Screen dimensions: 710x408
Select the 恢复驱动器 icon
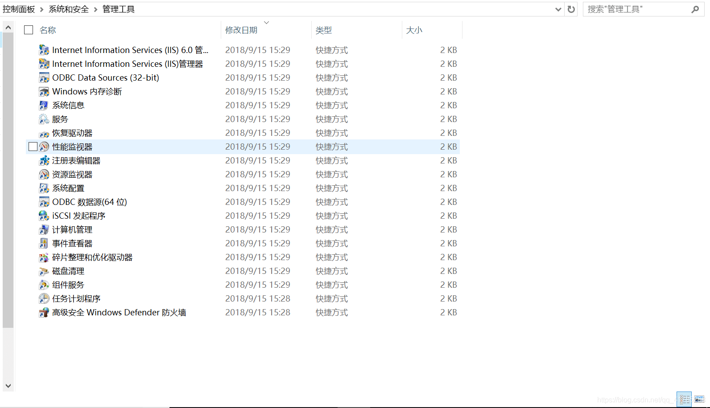44,133
